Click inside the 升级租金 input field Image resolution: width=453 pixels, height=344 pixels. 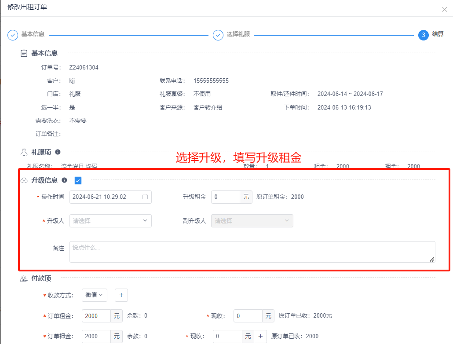click(x=226, y=197)
